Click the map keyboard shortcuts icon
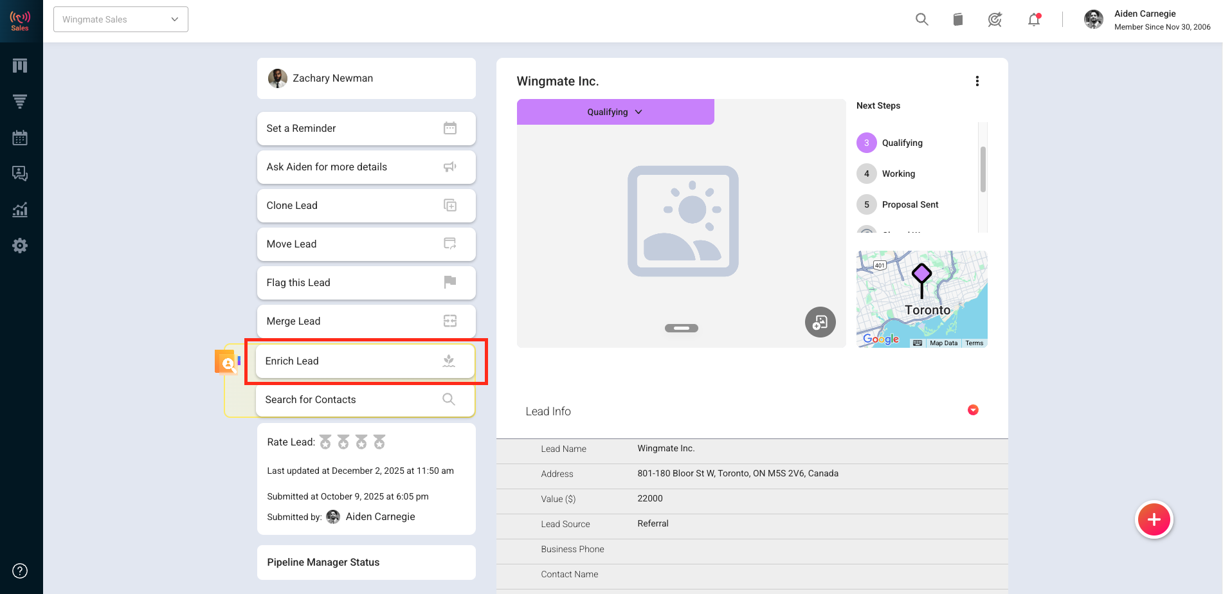 (918, 343)
